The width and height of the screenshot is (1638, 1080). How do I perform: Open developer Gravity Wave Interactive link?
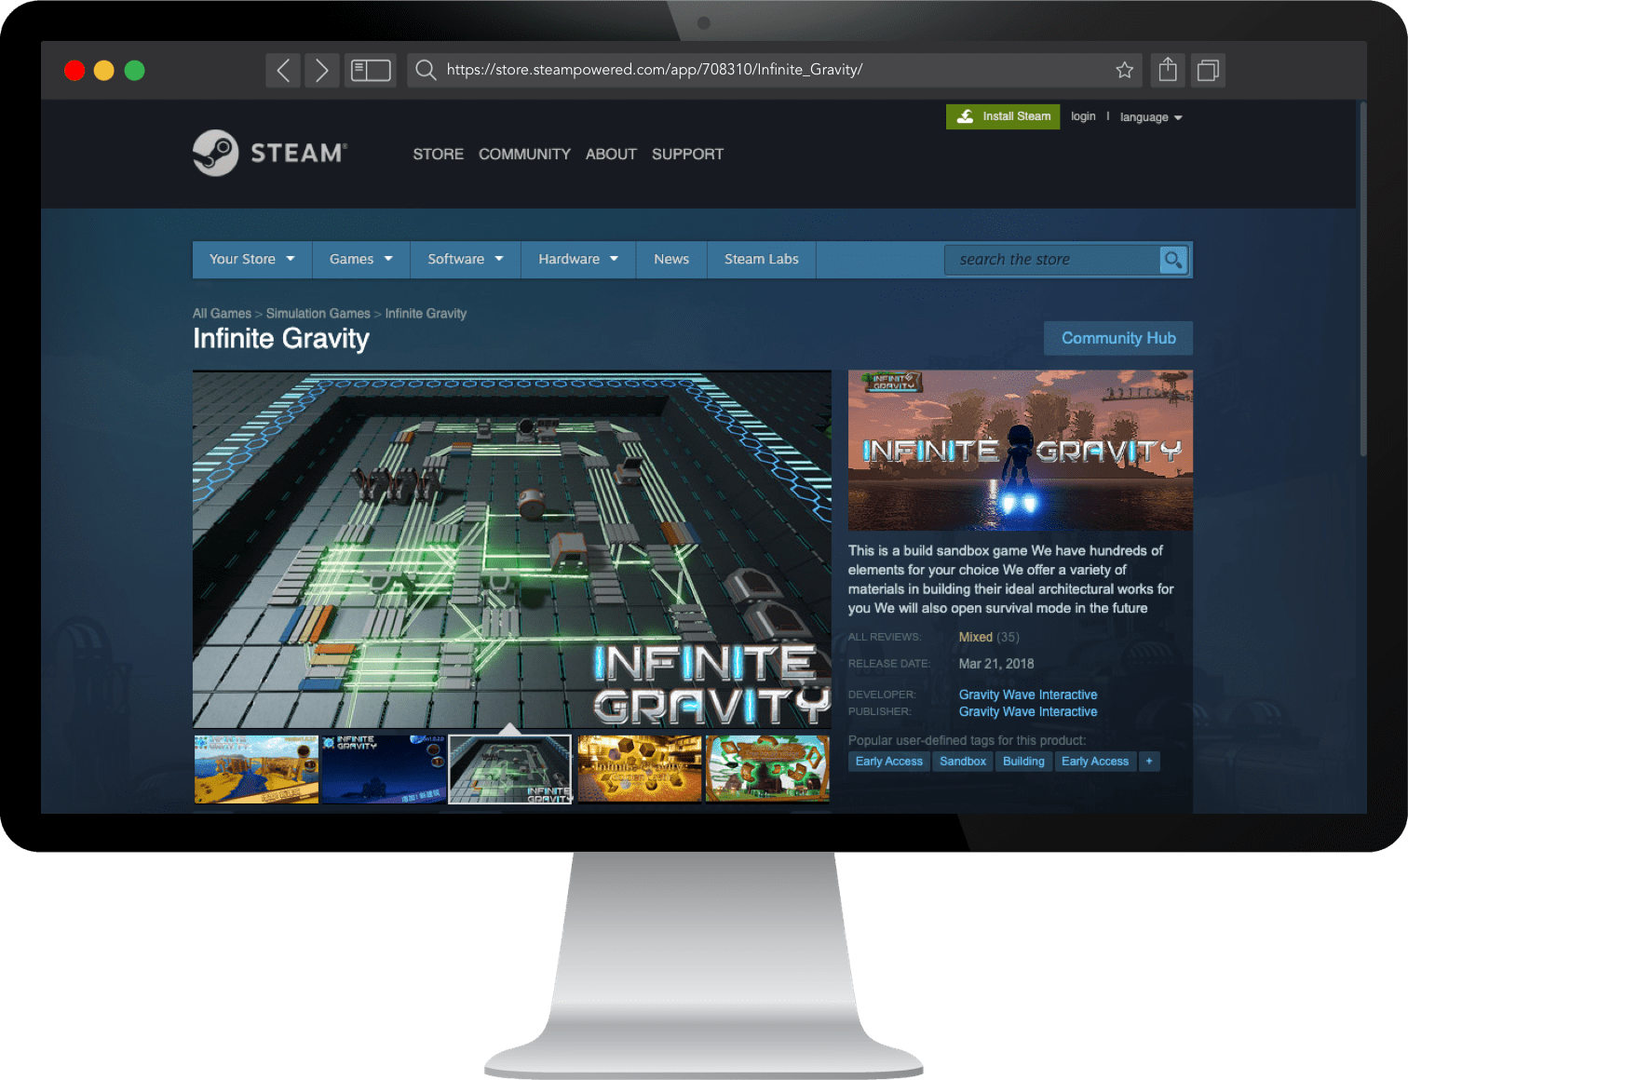coord(1028,695)
